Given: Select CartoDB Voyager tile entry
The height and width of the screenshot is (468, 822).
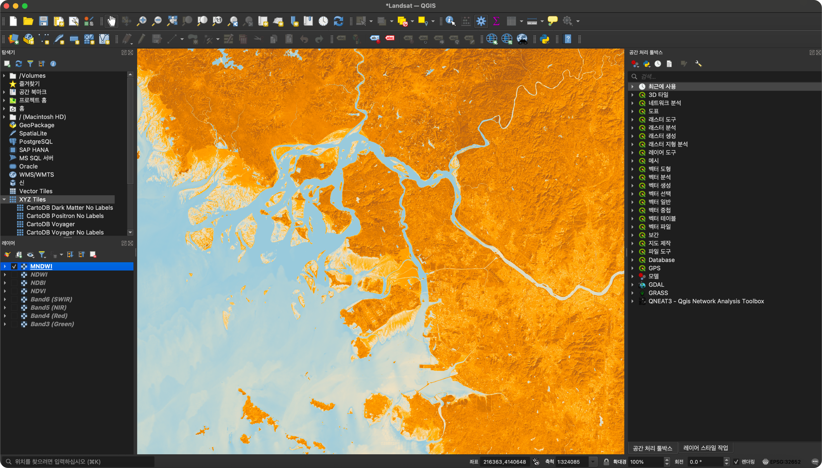Looking at the screenshot, I should [x=50, y=224].
